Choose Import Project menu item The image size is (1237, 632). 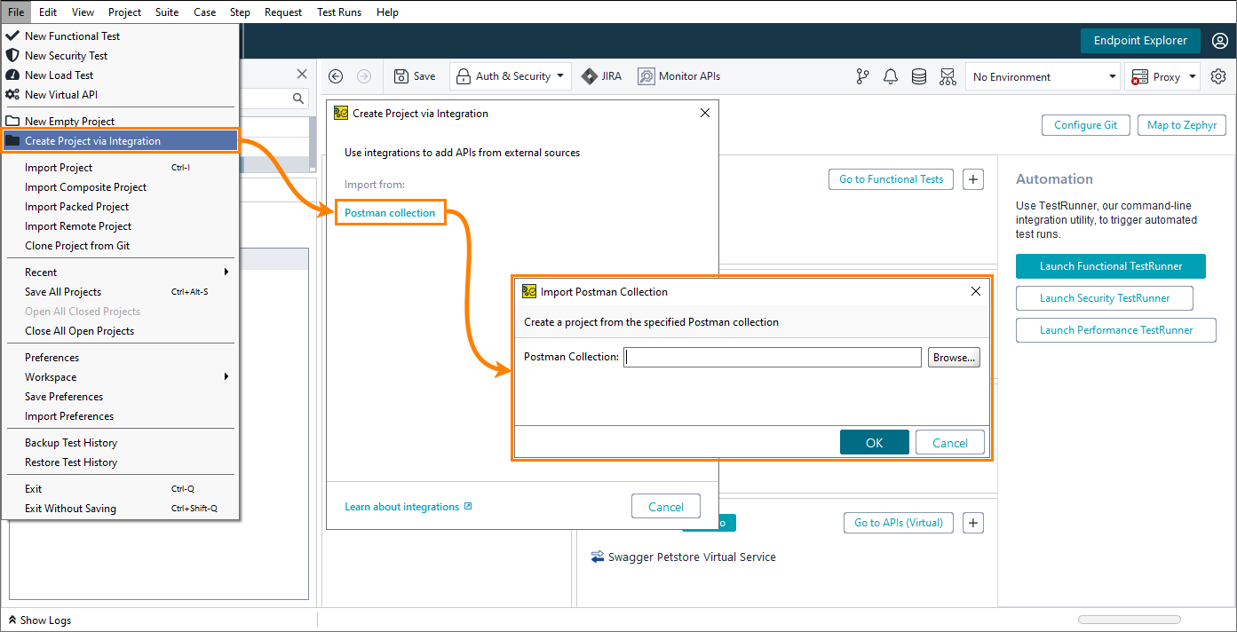click(120, 168)
